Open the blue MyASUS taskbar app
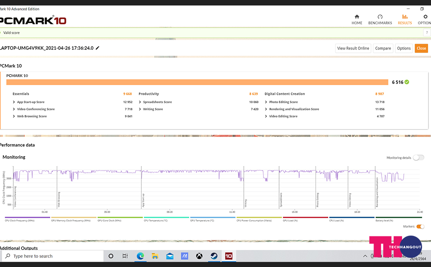 click(x=184, y=256)
